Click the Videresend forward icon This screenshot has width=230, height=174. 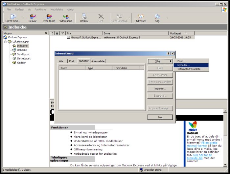pyautogui.click(x=65, y=16)
